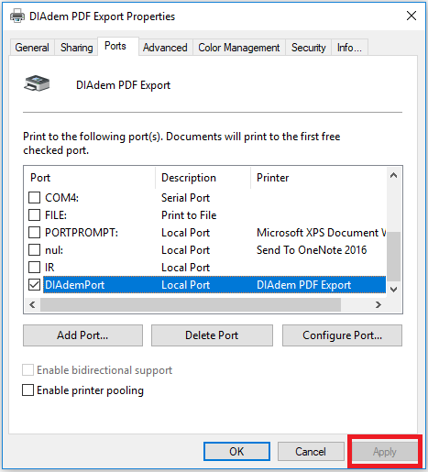Click the Apply button

[385, 452]
